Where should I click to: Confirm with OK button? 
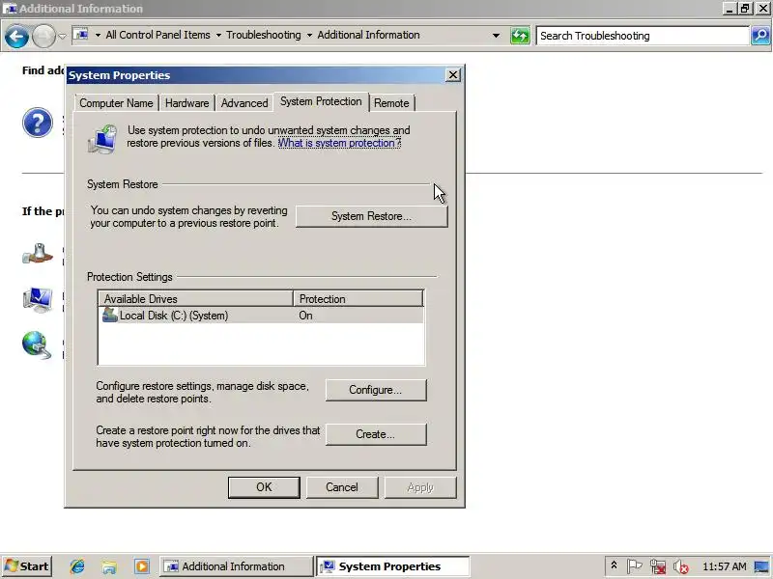pos(264,487)
